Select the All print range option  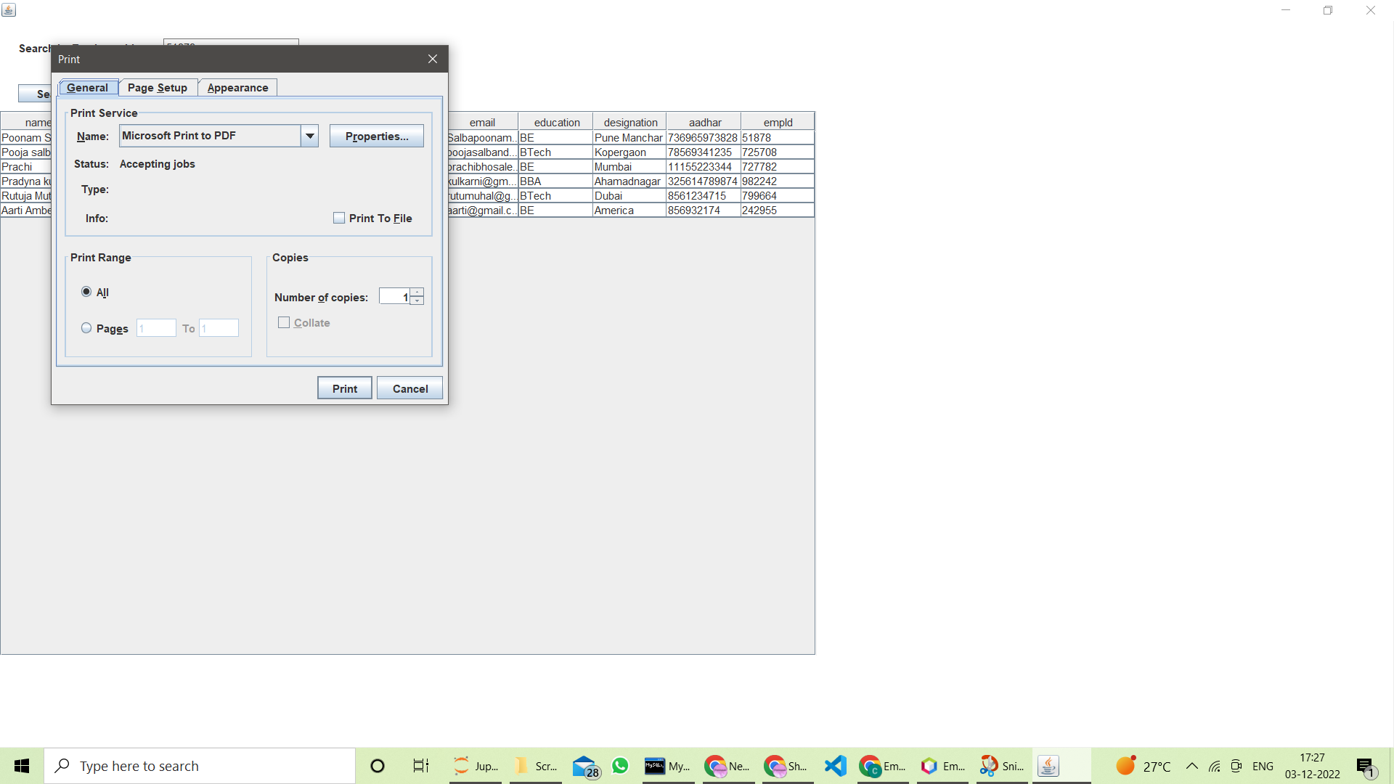tap(86, 292)
